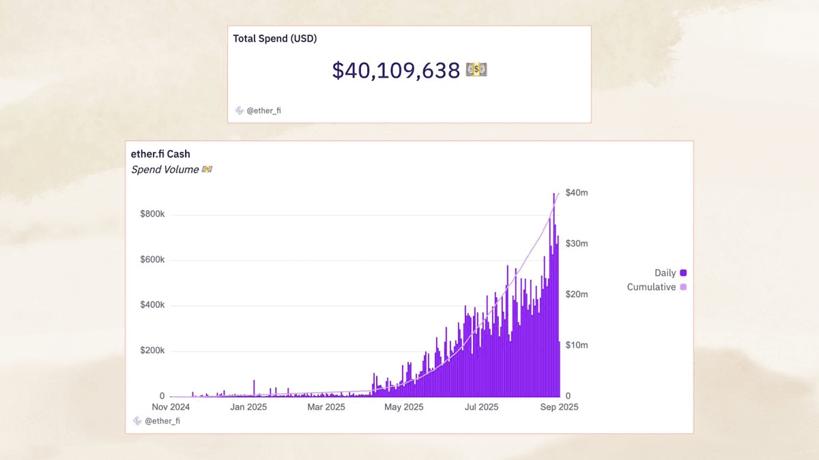Click the $200k left axis label
The width and height of the screenshot is (819, 460).
coord(152,350)
